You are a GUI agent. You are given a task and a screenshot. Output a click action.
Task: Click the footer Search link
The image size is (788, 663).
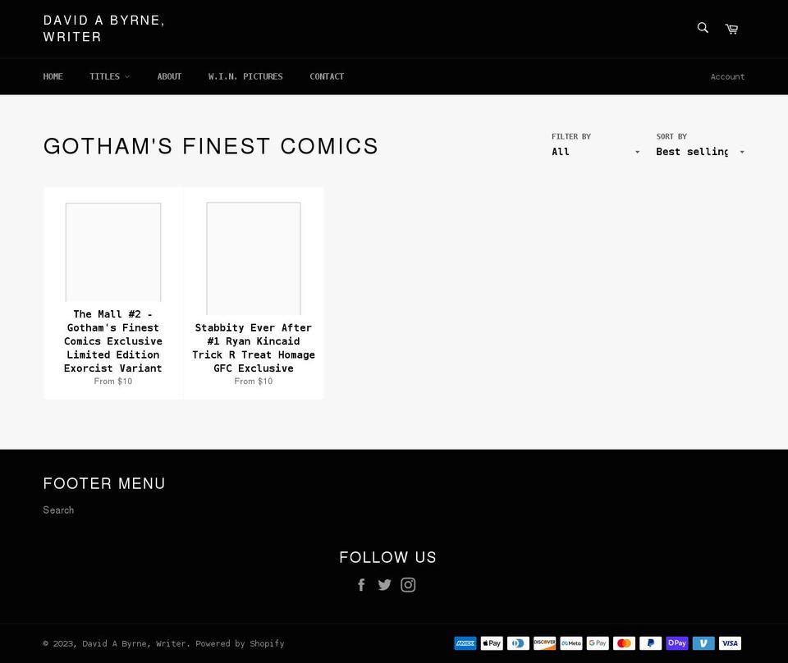click(58, 510)
